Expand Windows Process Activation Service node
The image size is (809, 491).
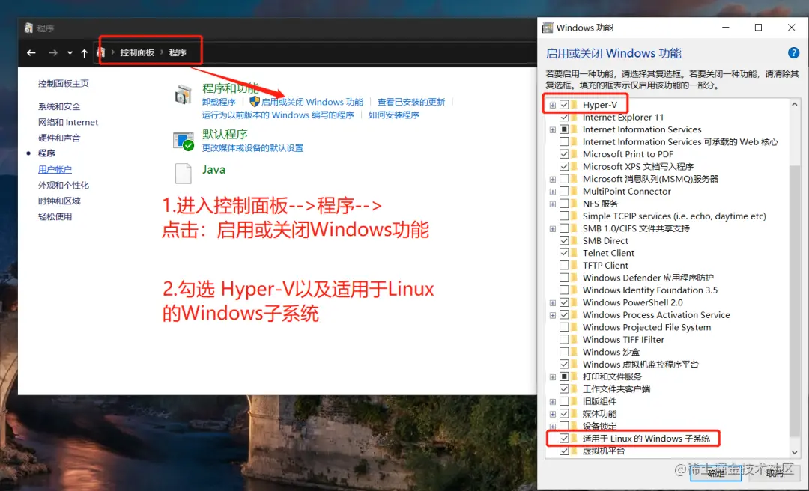click(553, 316)
